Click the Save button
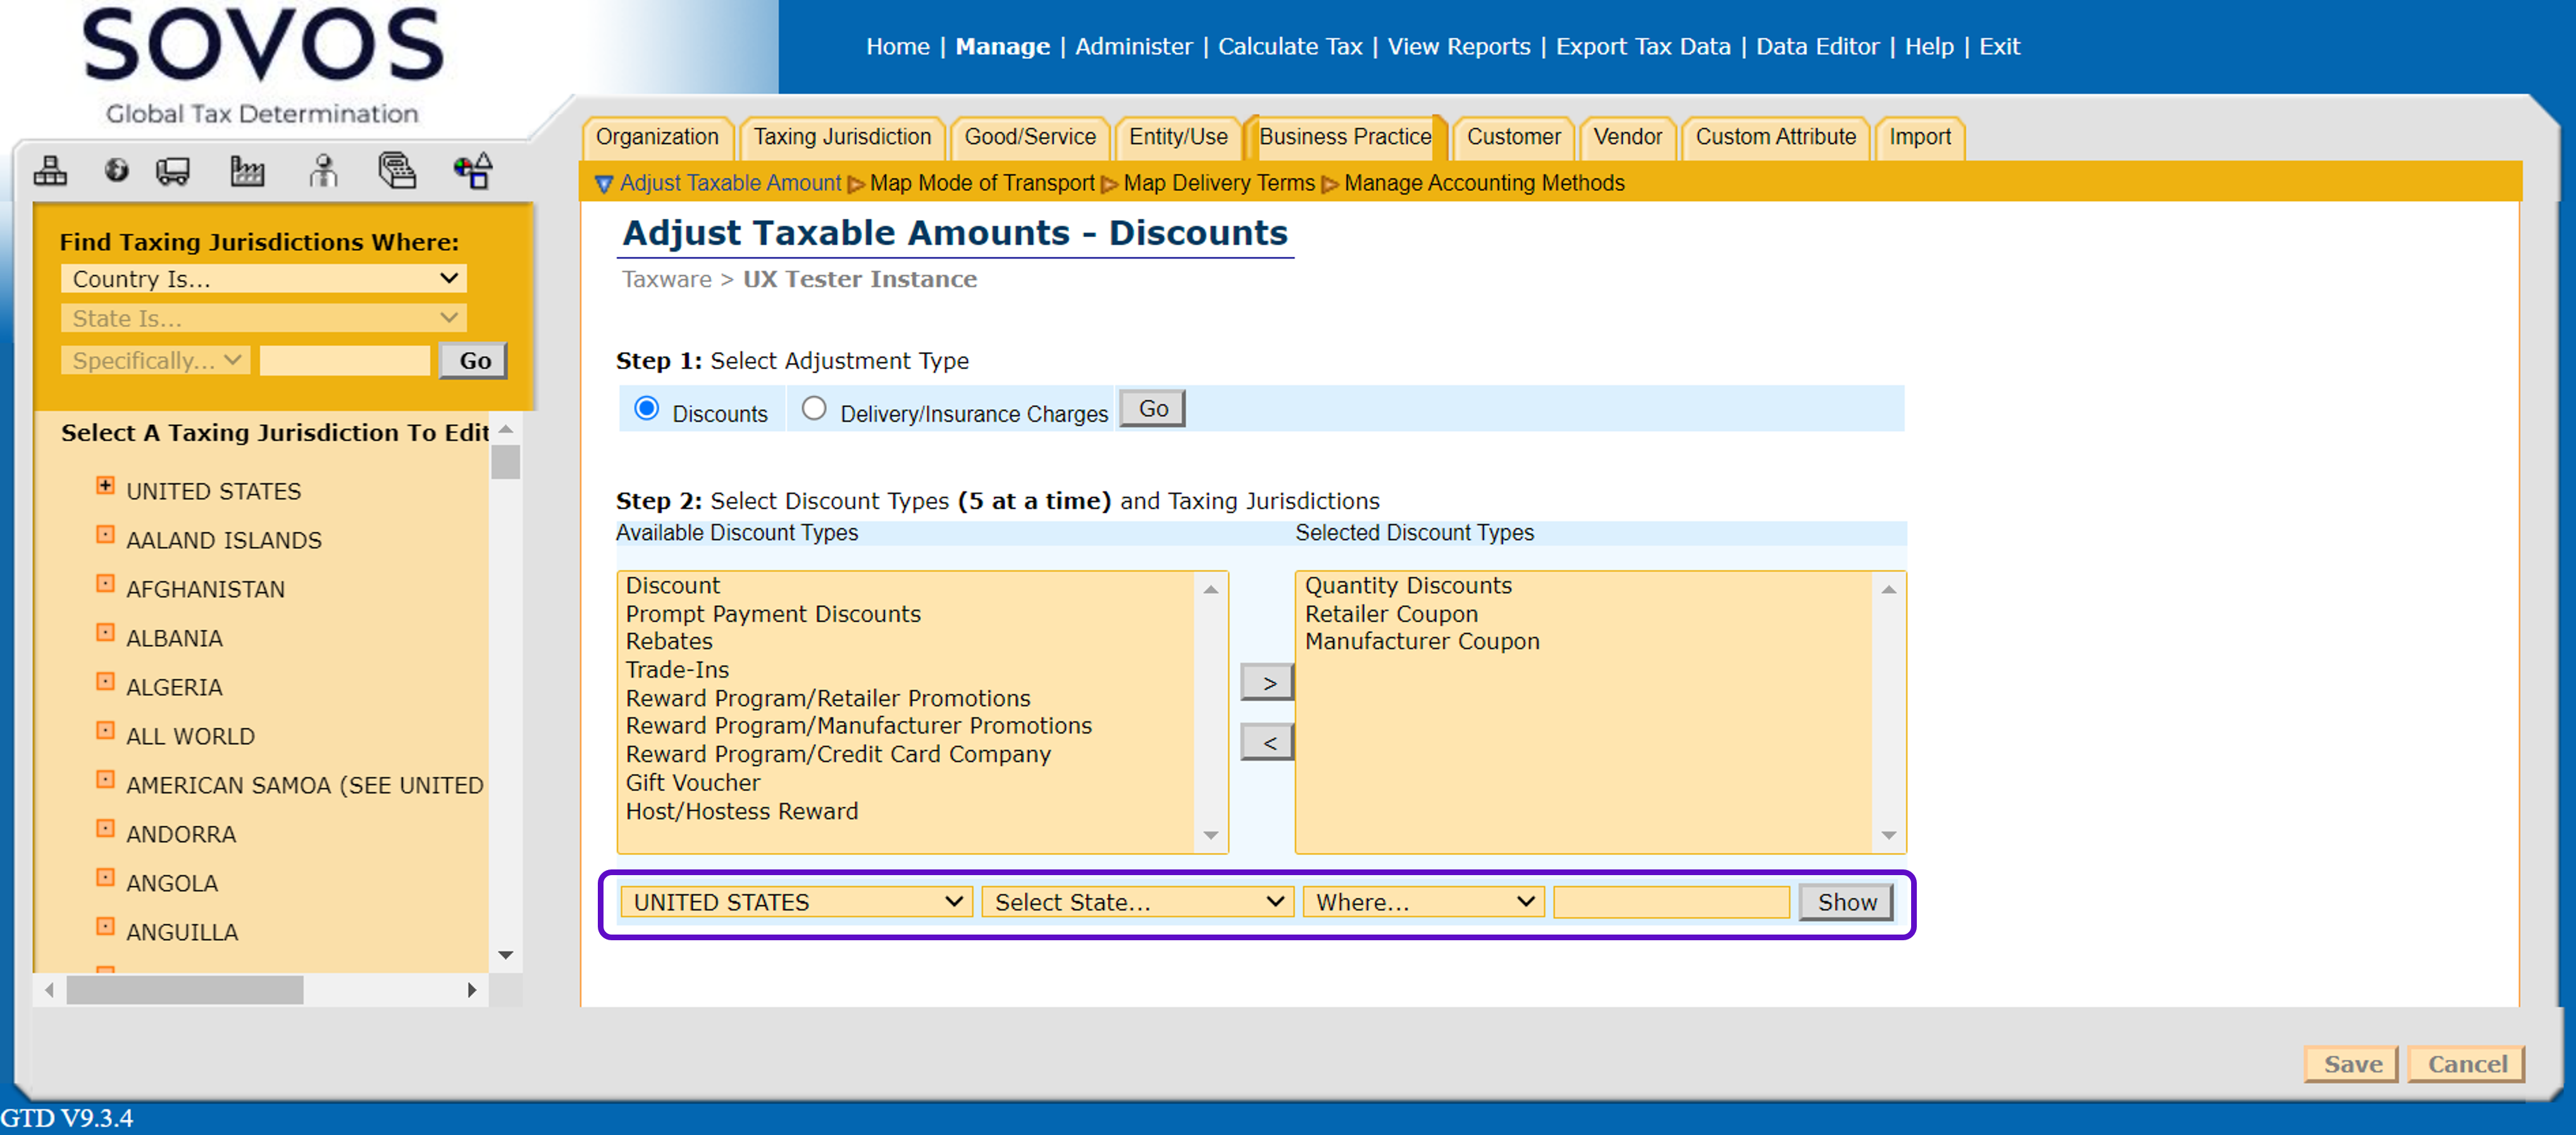Screen dimensions: 2576x1135 [2351, 1064]
